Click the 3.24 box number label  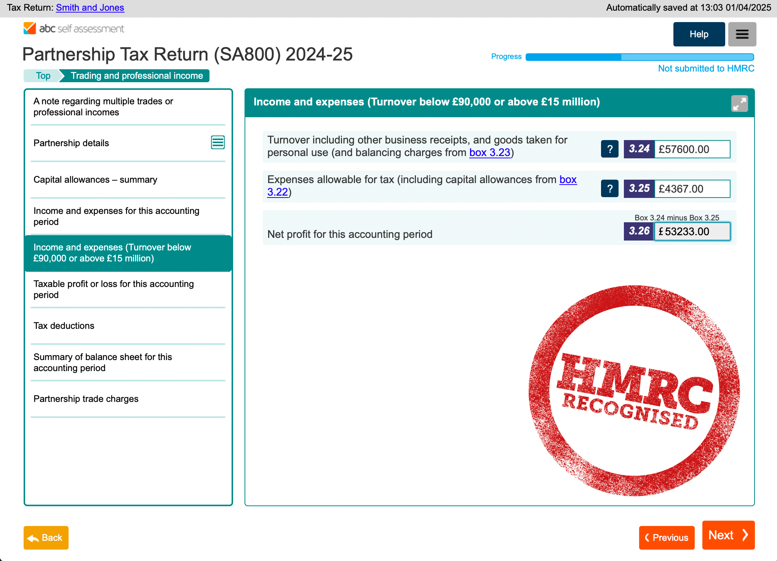click(639, 149)
